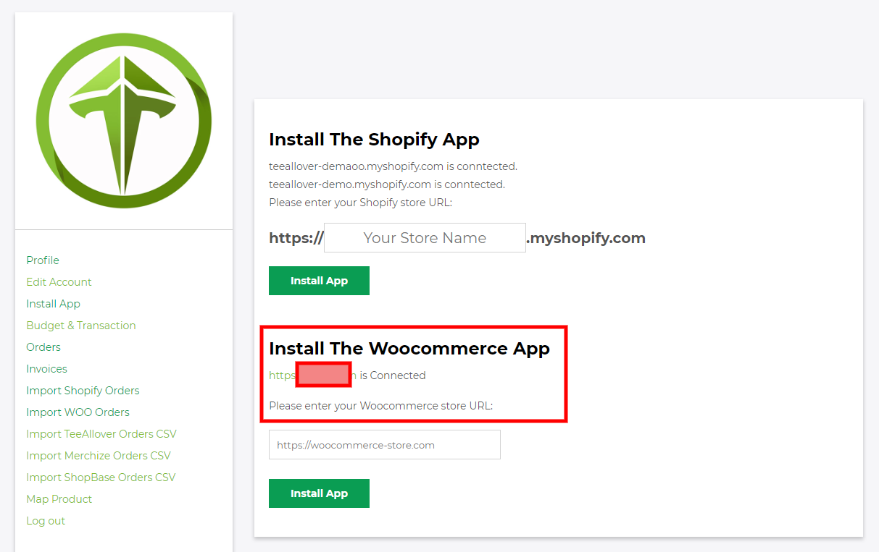View the Orders page

tap(43, 347)
